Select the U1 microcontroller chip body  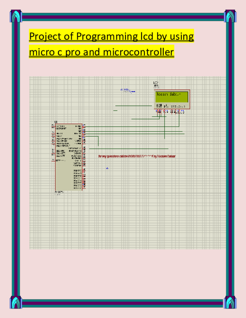click(68, 157)
